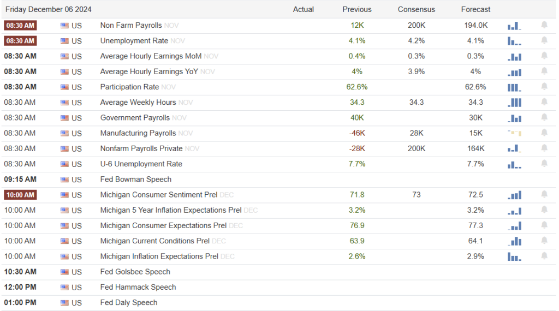
Task: View Michigan Inflation Expectations chart icon
Action: coord(514,256)
